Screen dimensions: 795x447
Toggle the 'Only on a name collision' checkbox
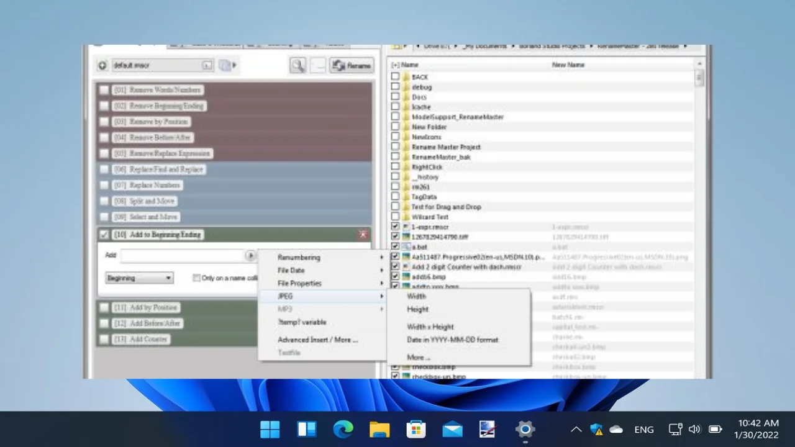(196, 278)
